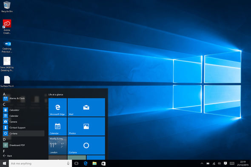Viewport: 251px width, 167px height.
Task: Focus the Ask me anything search box
Action: pos(40,163)
